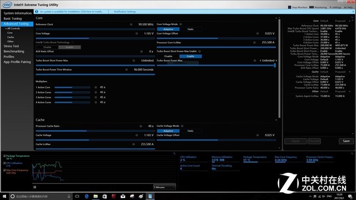Select All Controls under Advanced Tuning
Viewport: 356px width, 200px height.
[13, 28]
